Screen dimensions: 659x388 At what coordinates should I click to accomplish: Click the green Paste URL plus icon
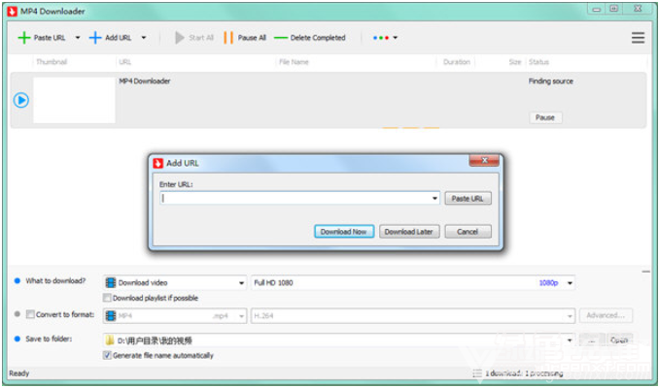[x=24, y=38]
